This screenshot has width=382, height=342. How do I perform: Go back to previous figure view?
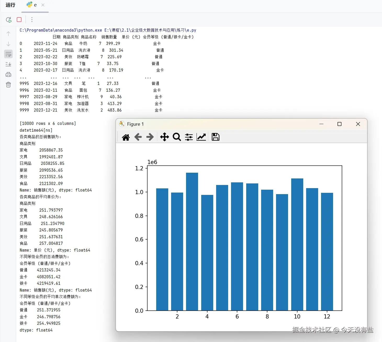coord(138,137)
